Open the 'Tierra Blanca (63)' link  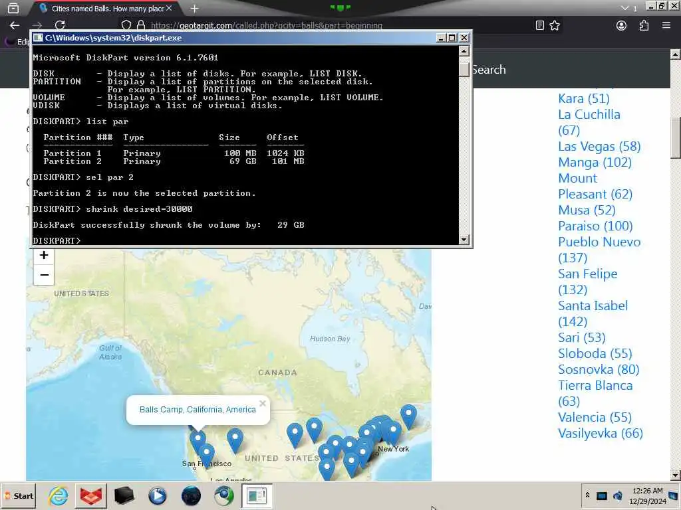pyautogui.click(x=595, y=393)
